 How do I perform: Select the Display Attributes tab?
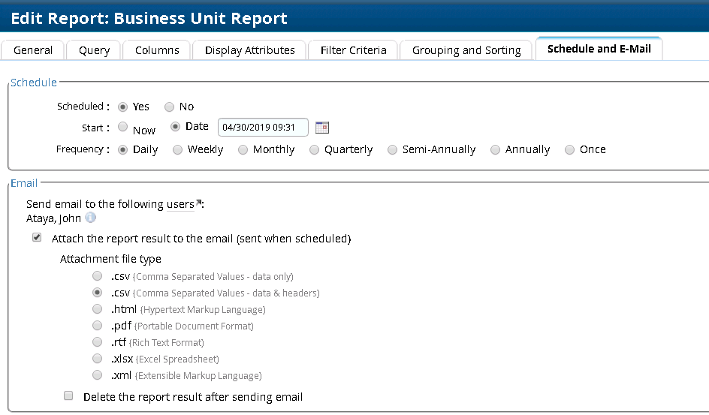[x=249, y=50]
